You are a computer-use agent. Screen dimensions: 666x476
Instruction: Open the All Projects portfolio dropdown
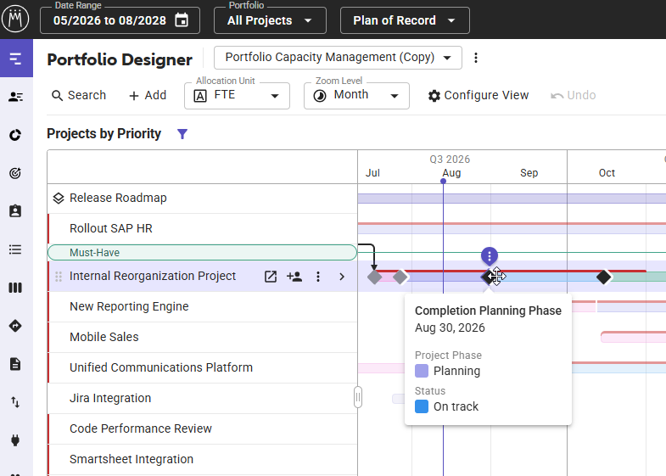(x=270, y=20)
